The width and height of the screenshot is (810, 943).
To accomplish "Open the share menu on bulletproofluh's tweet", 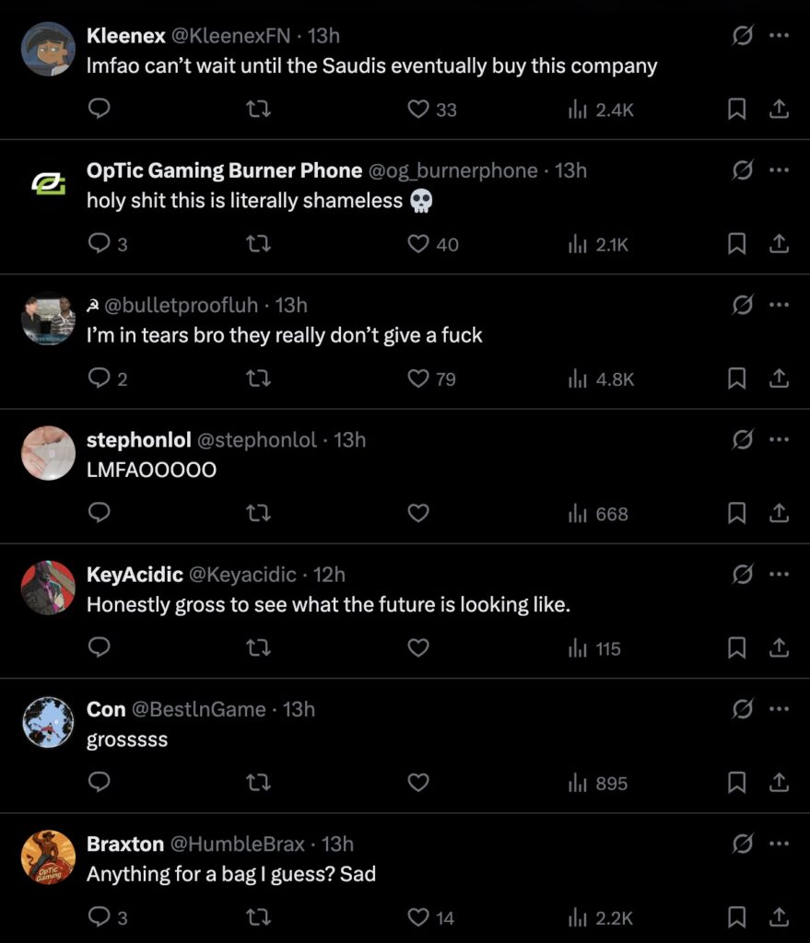I will [779, 378].
